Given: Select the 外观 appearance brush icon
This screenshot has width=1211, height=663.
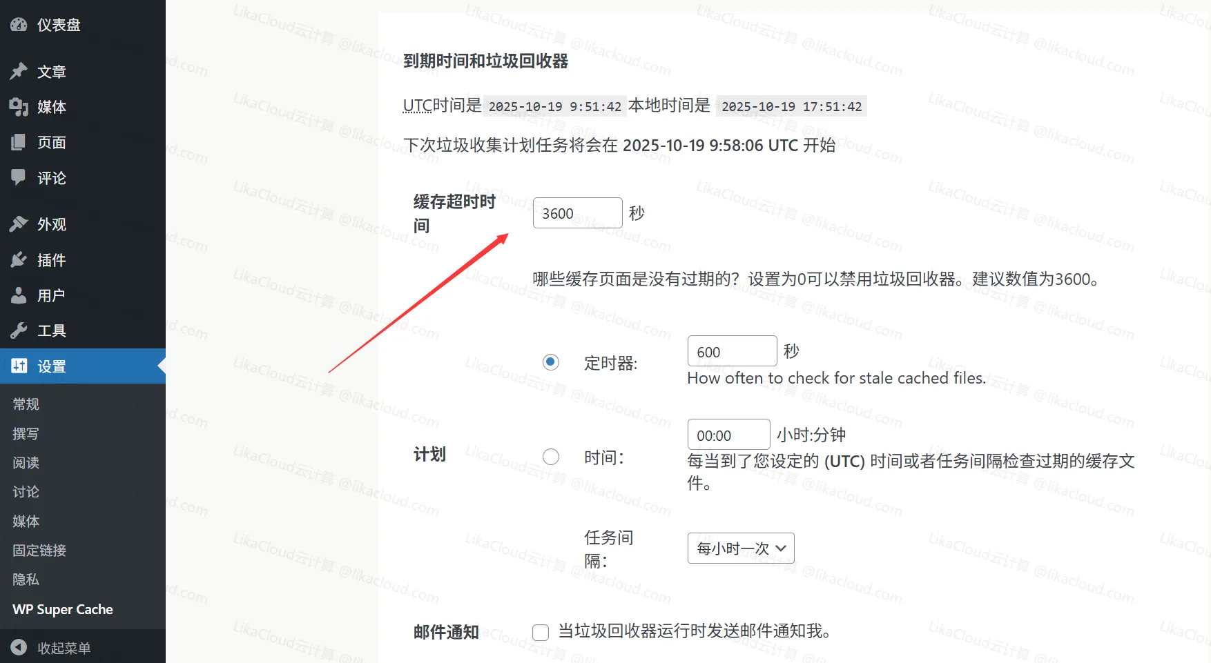Looking at the screenshot, I should click(19, 222).
